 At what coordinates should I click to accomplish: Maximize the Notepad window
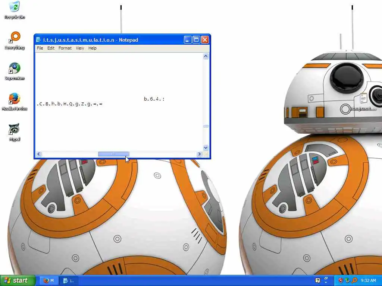tap(196, 39)
